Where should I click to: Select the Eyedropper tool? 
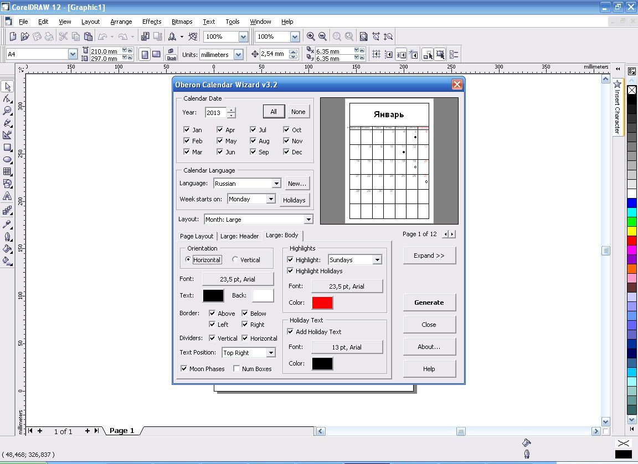7,224
